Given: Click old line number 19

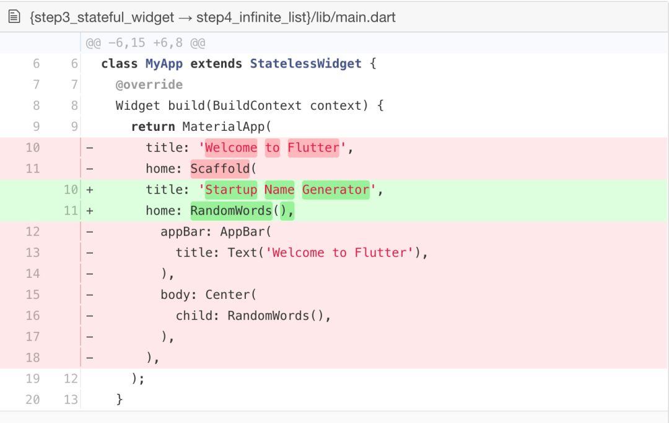Looking at the screenshot, I should tap(33, 378).
